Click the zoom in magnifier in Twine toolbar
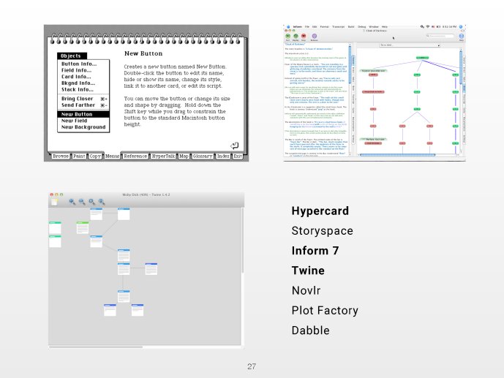 (x=72, y=202)
